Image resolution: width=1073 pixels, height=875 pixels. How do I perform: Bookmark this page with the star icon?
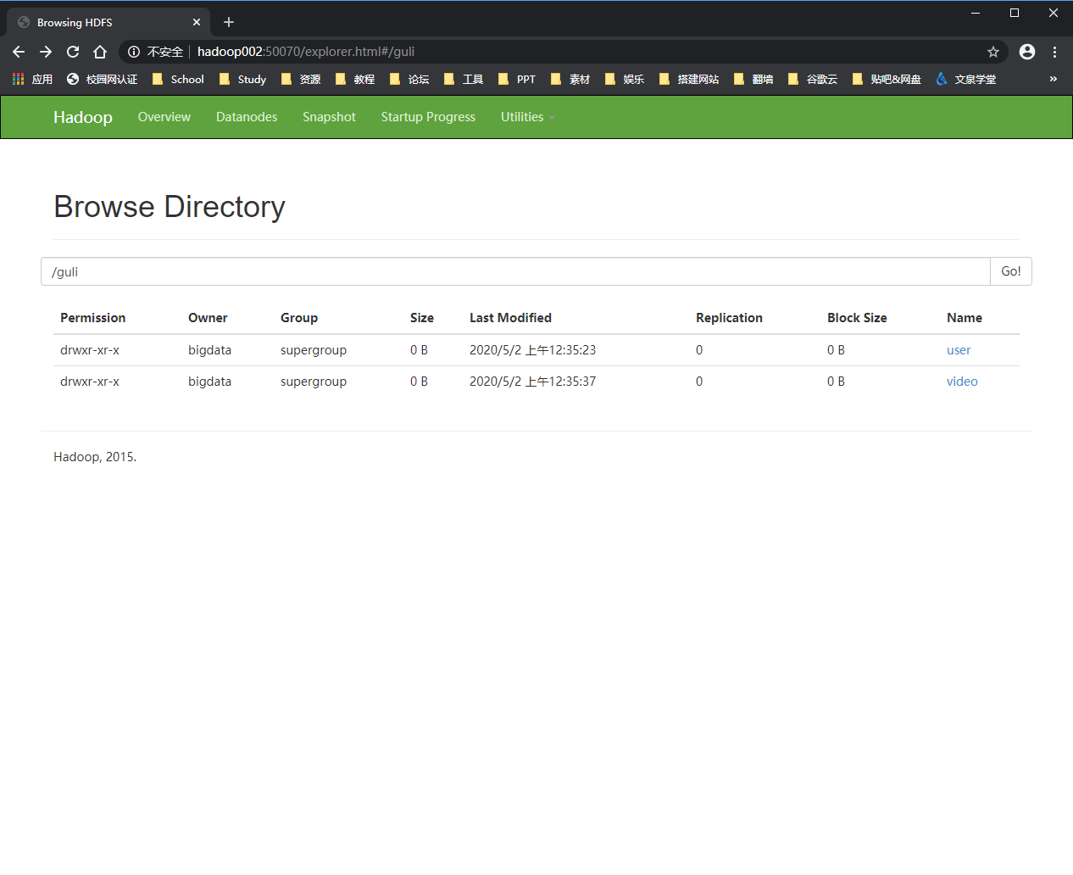click(x=993, y=52)
